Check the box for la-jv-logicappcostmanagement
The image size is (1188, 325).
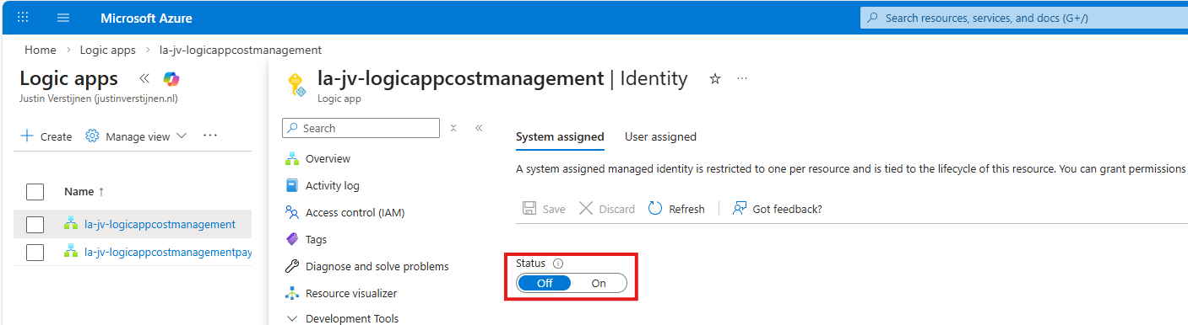pyautogui.click(x=35, y=224)
